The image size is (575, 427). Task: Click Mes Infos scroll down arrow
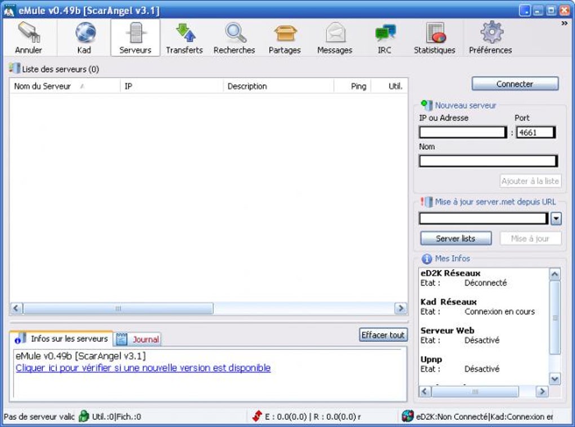555,379
